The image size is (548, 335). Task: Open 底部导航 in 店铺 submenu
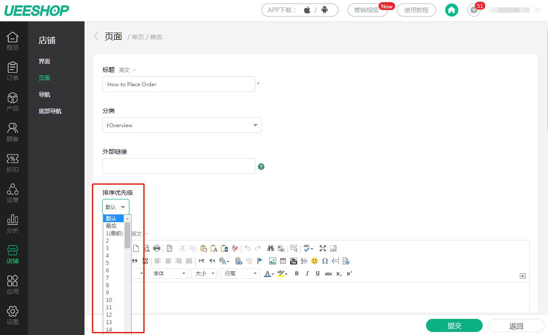point(50,111)
